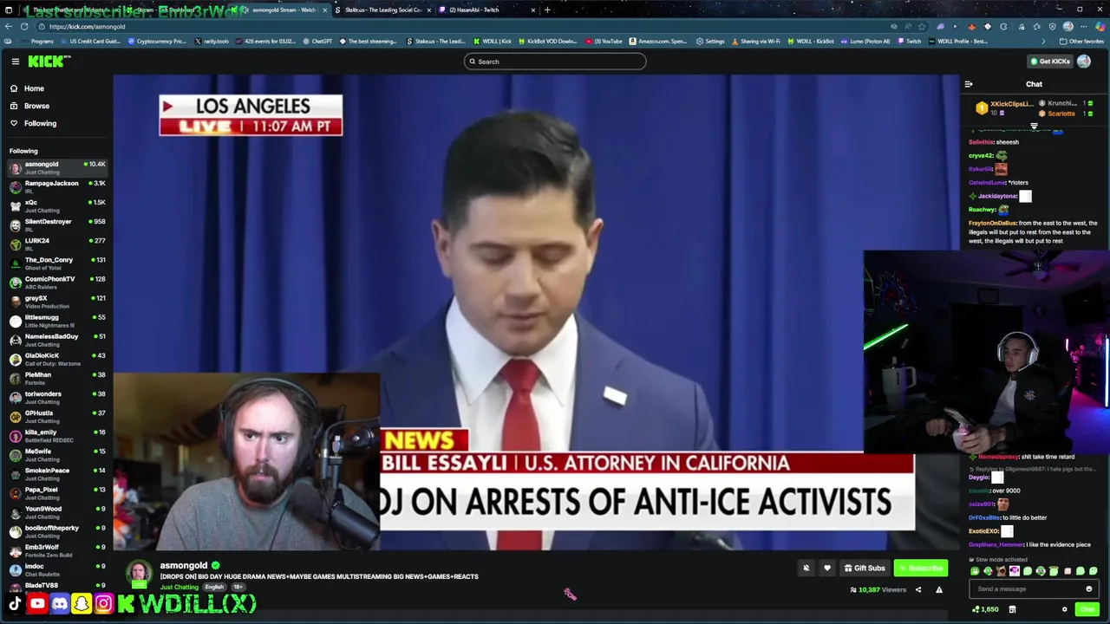
Task: Close the Stake.us browser tab
Action: (428, 10)
